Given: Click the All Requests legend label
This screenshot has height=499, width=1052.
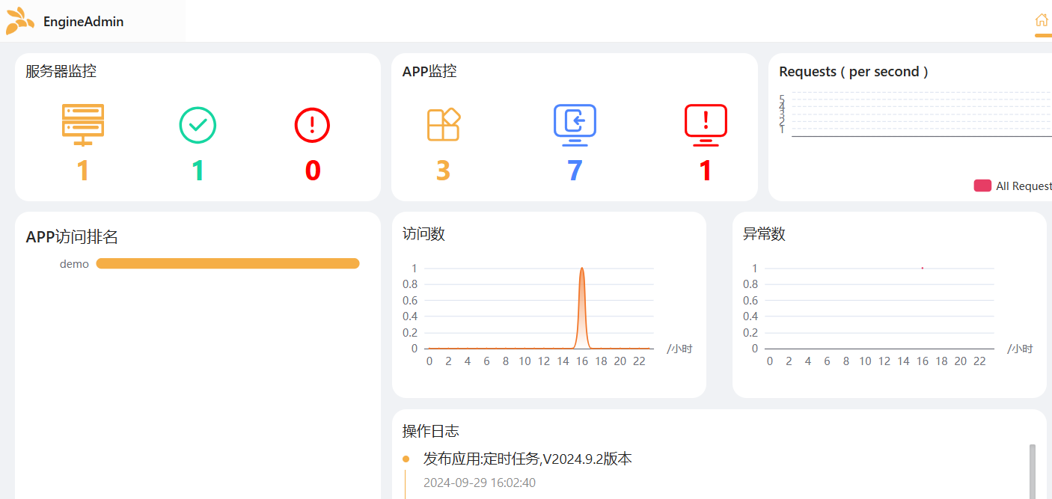Looking at the screenshot, I should click(x=1024, y=186).
